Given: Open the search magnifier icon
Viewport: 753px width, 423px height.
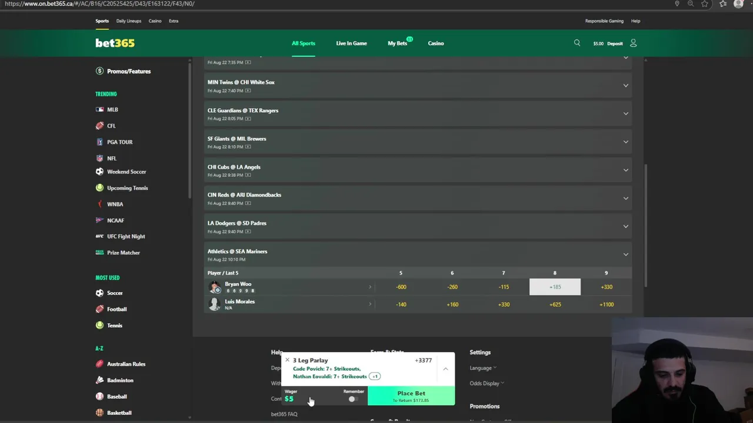Looking at the screenshot, I should (577, 43).
